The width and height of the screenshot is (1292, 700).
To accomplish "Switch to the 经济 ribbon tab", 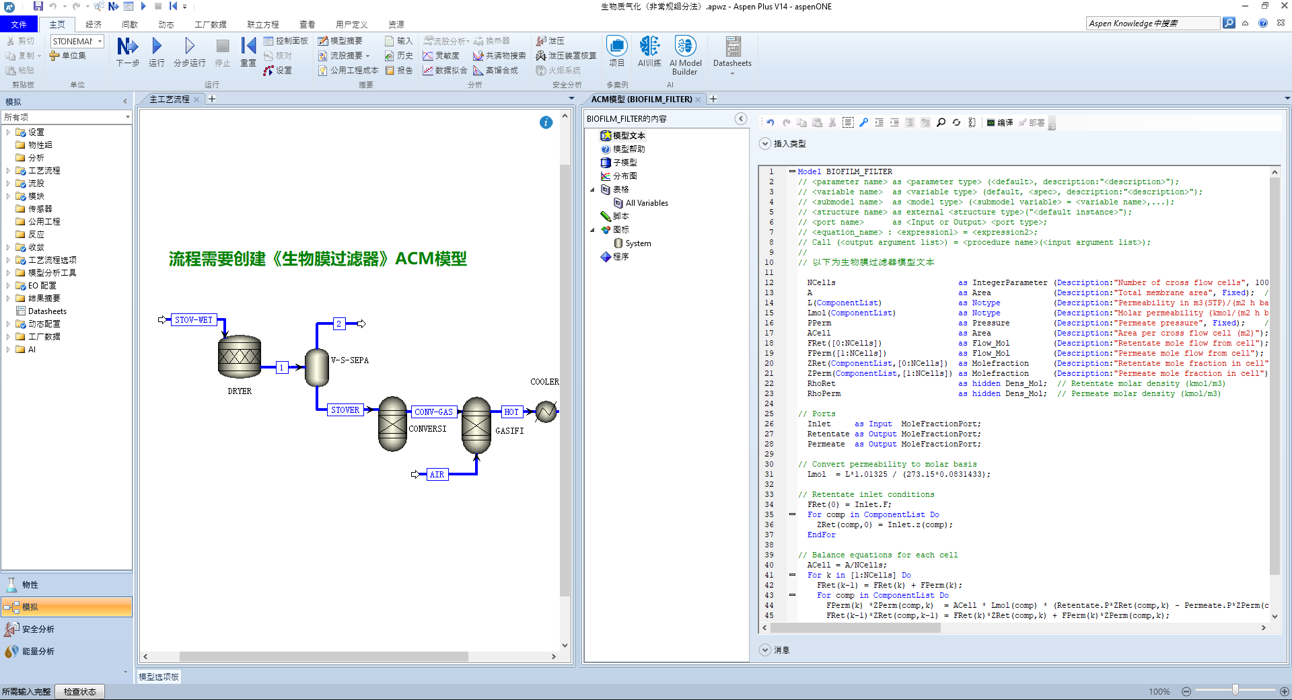I will coord(94,24).
